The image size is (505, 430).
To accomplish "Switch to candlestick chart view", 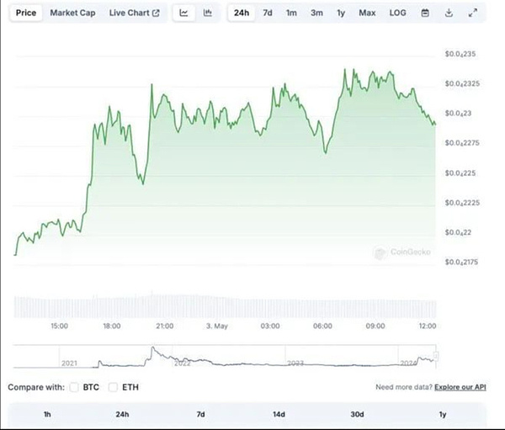I will (x=207, y=13).
